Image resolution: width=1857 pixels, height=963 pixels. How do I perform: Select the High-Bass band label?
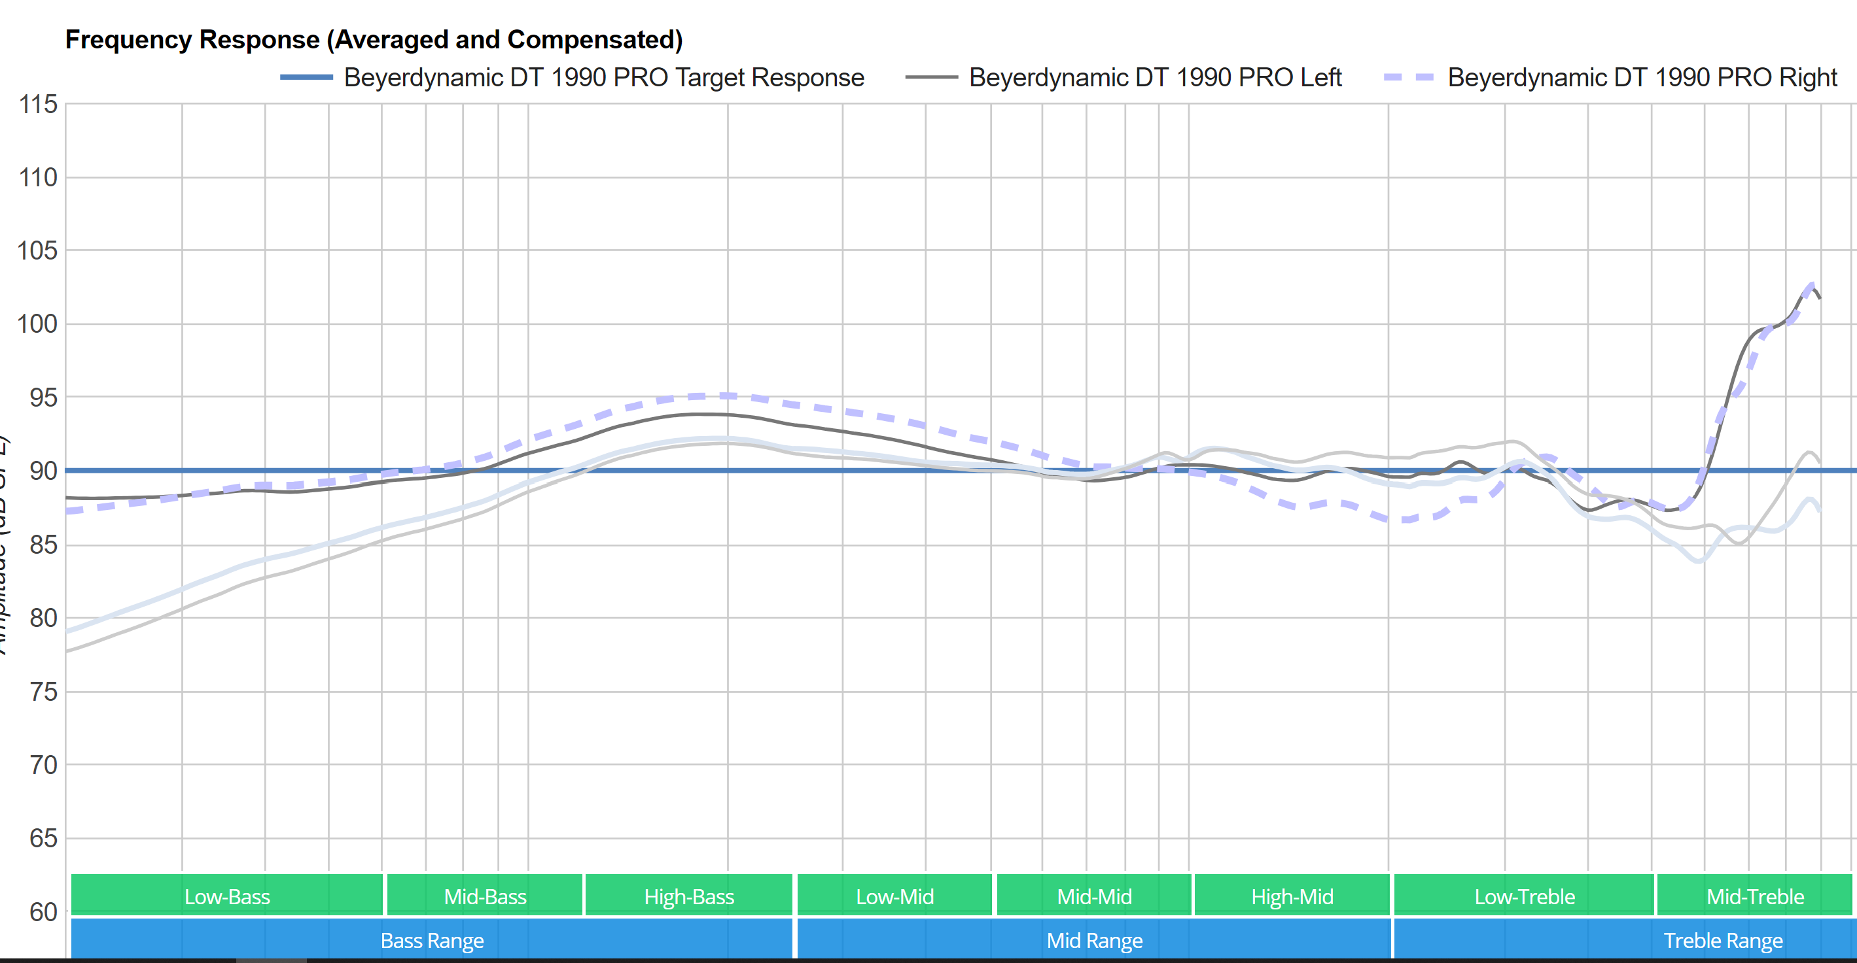click(689, 896)
